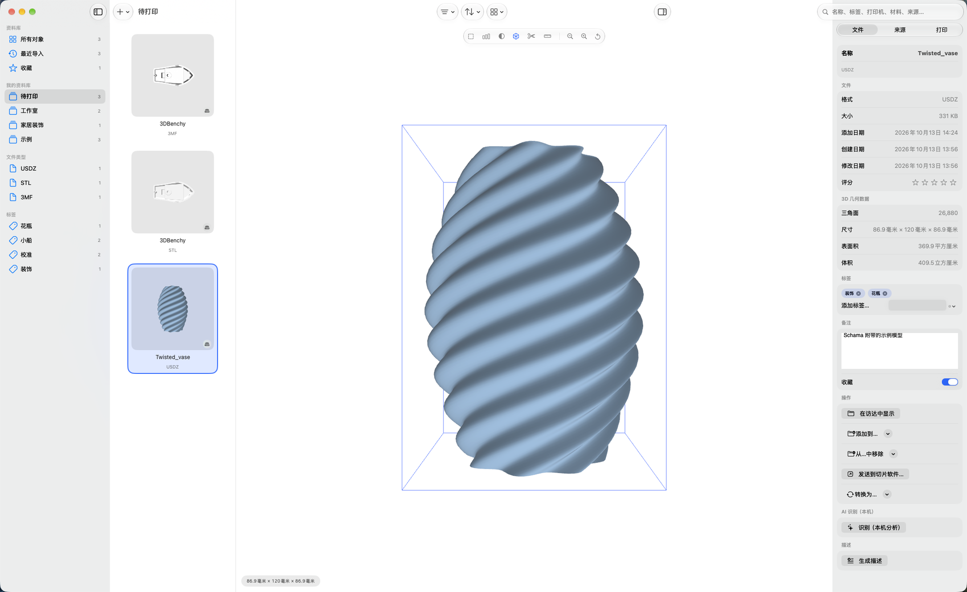Open the add (+) dropdown menu

(123, 12)
